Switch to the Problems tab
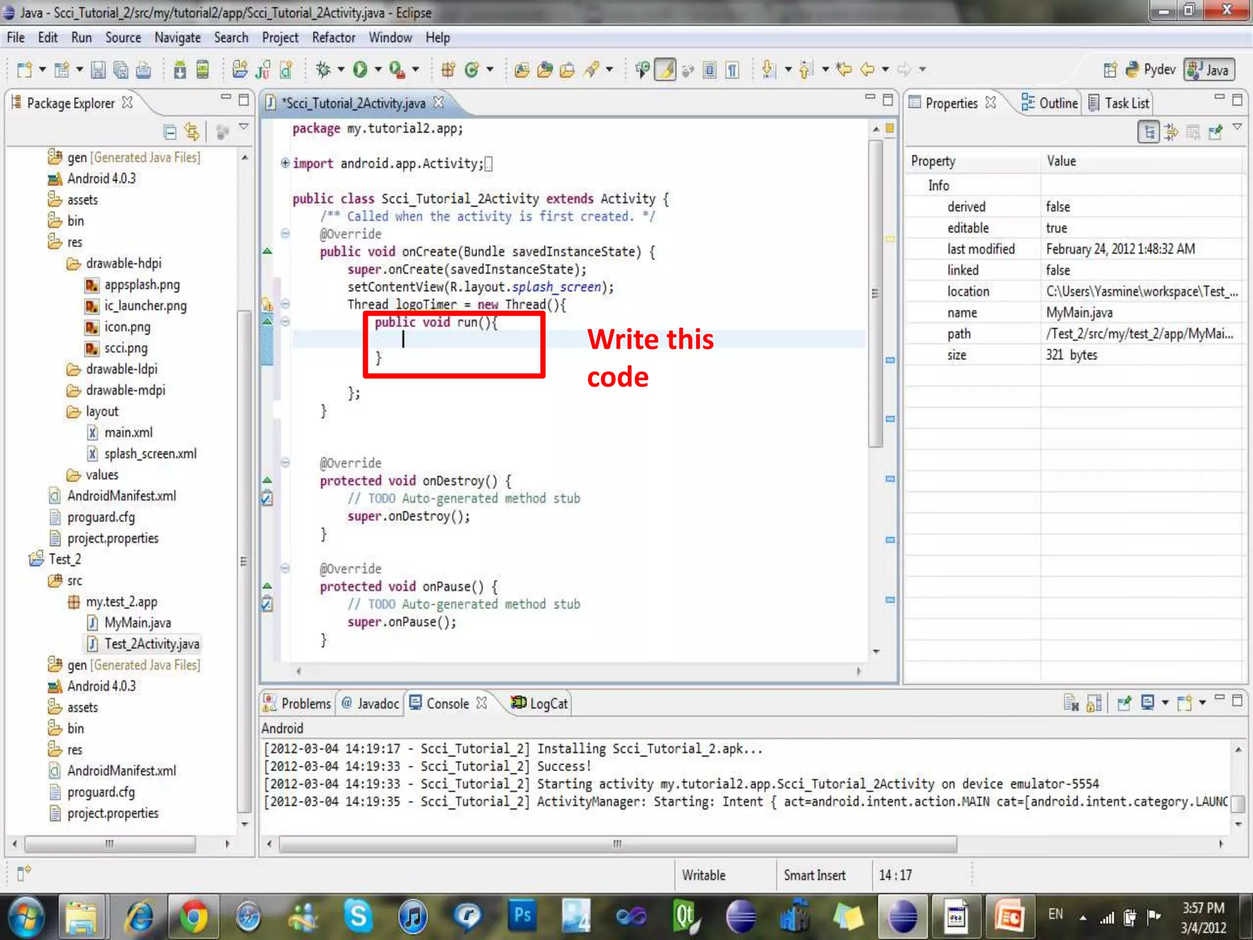This screenshot has width=1253, height=940. (x=297, y=703)
